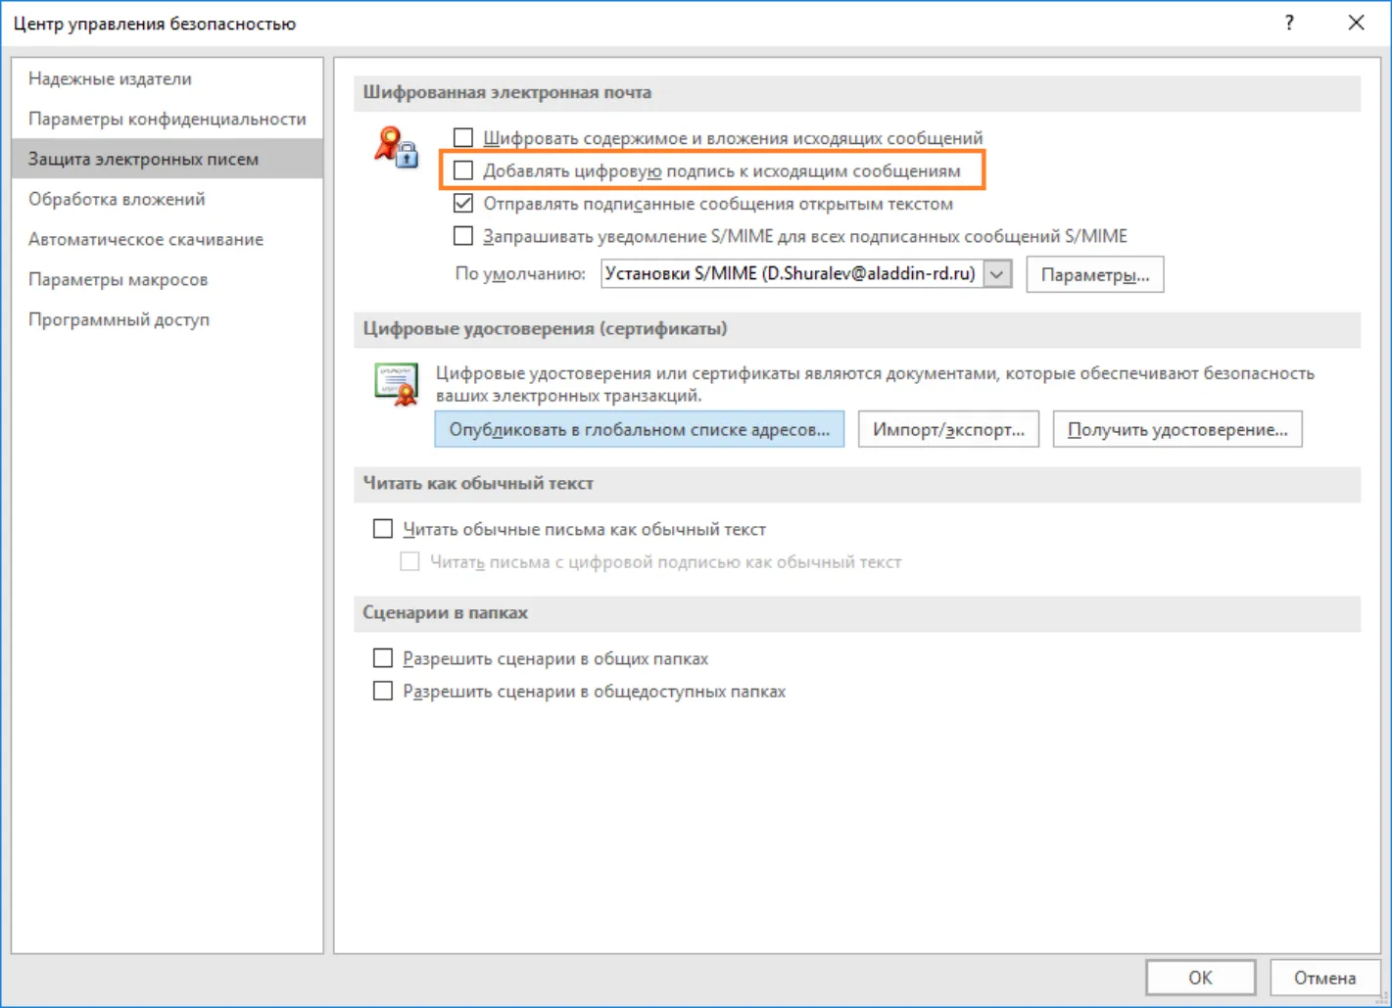The width and height of the screenshot is (1392, 1008).
Task: Open the S/MIME settings dropdown arrow
Action: pyautogui.click(x=997, y=274)
